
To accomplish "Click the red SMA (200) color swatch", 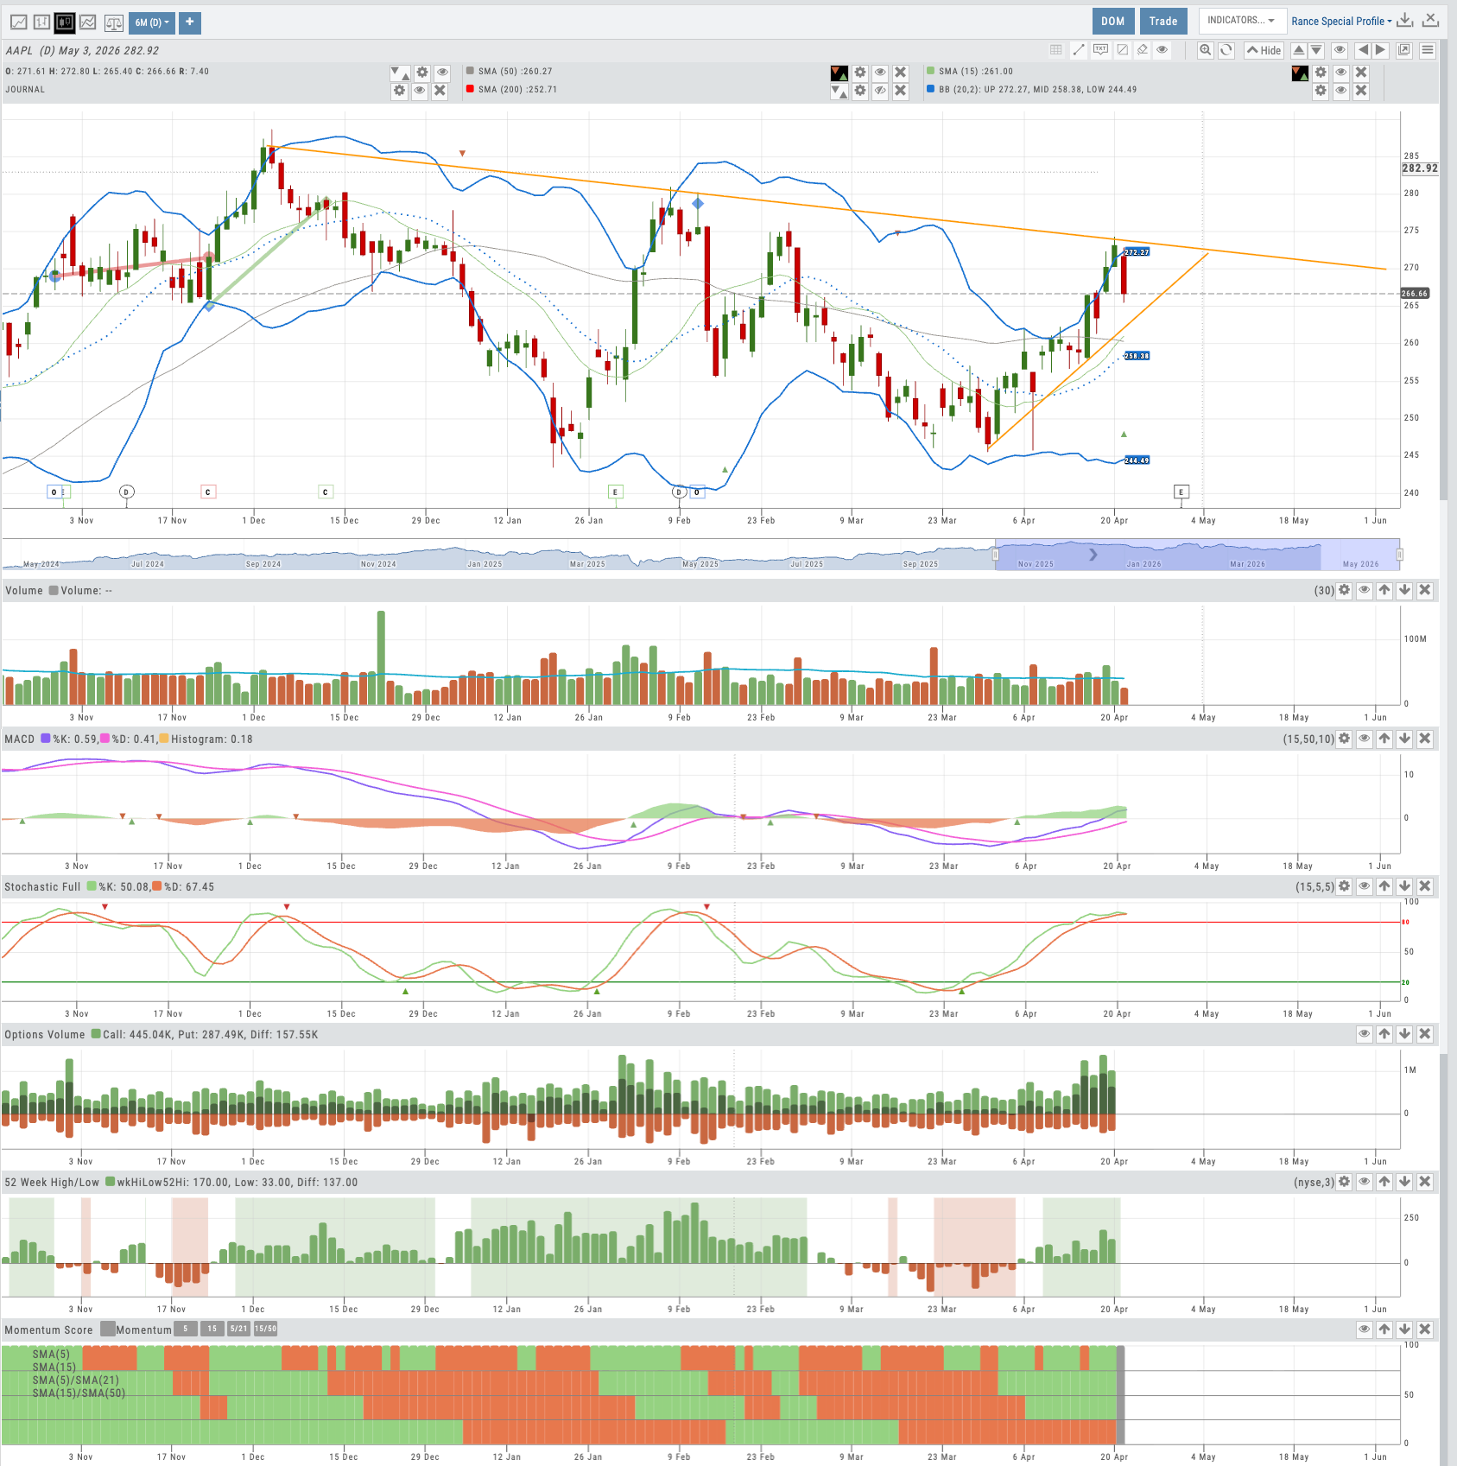I will [x=470, y=89].
